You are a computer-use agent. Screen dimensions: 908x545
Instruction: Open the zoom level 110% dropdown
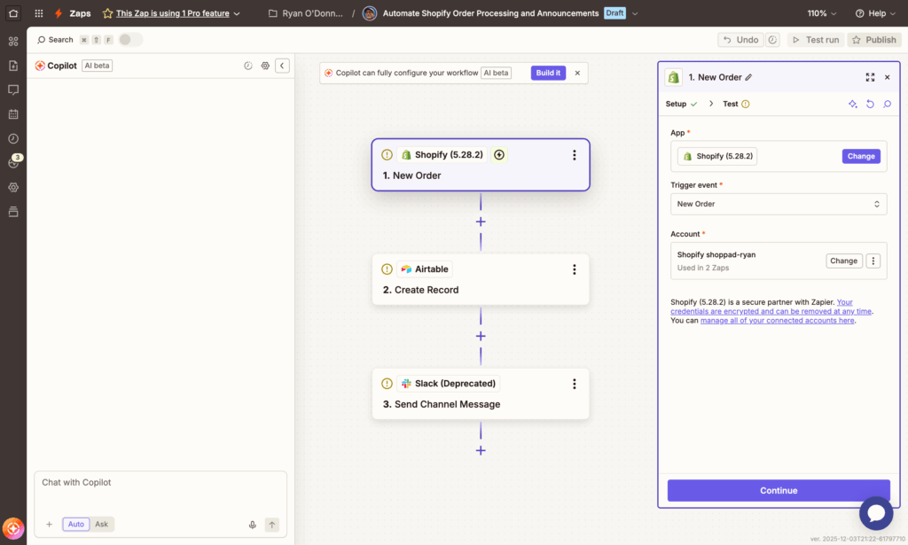pos(822,12)
